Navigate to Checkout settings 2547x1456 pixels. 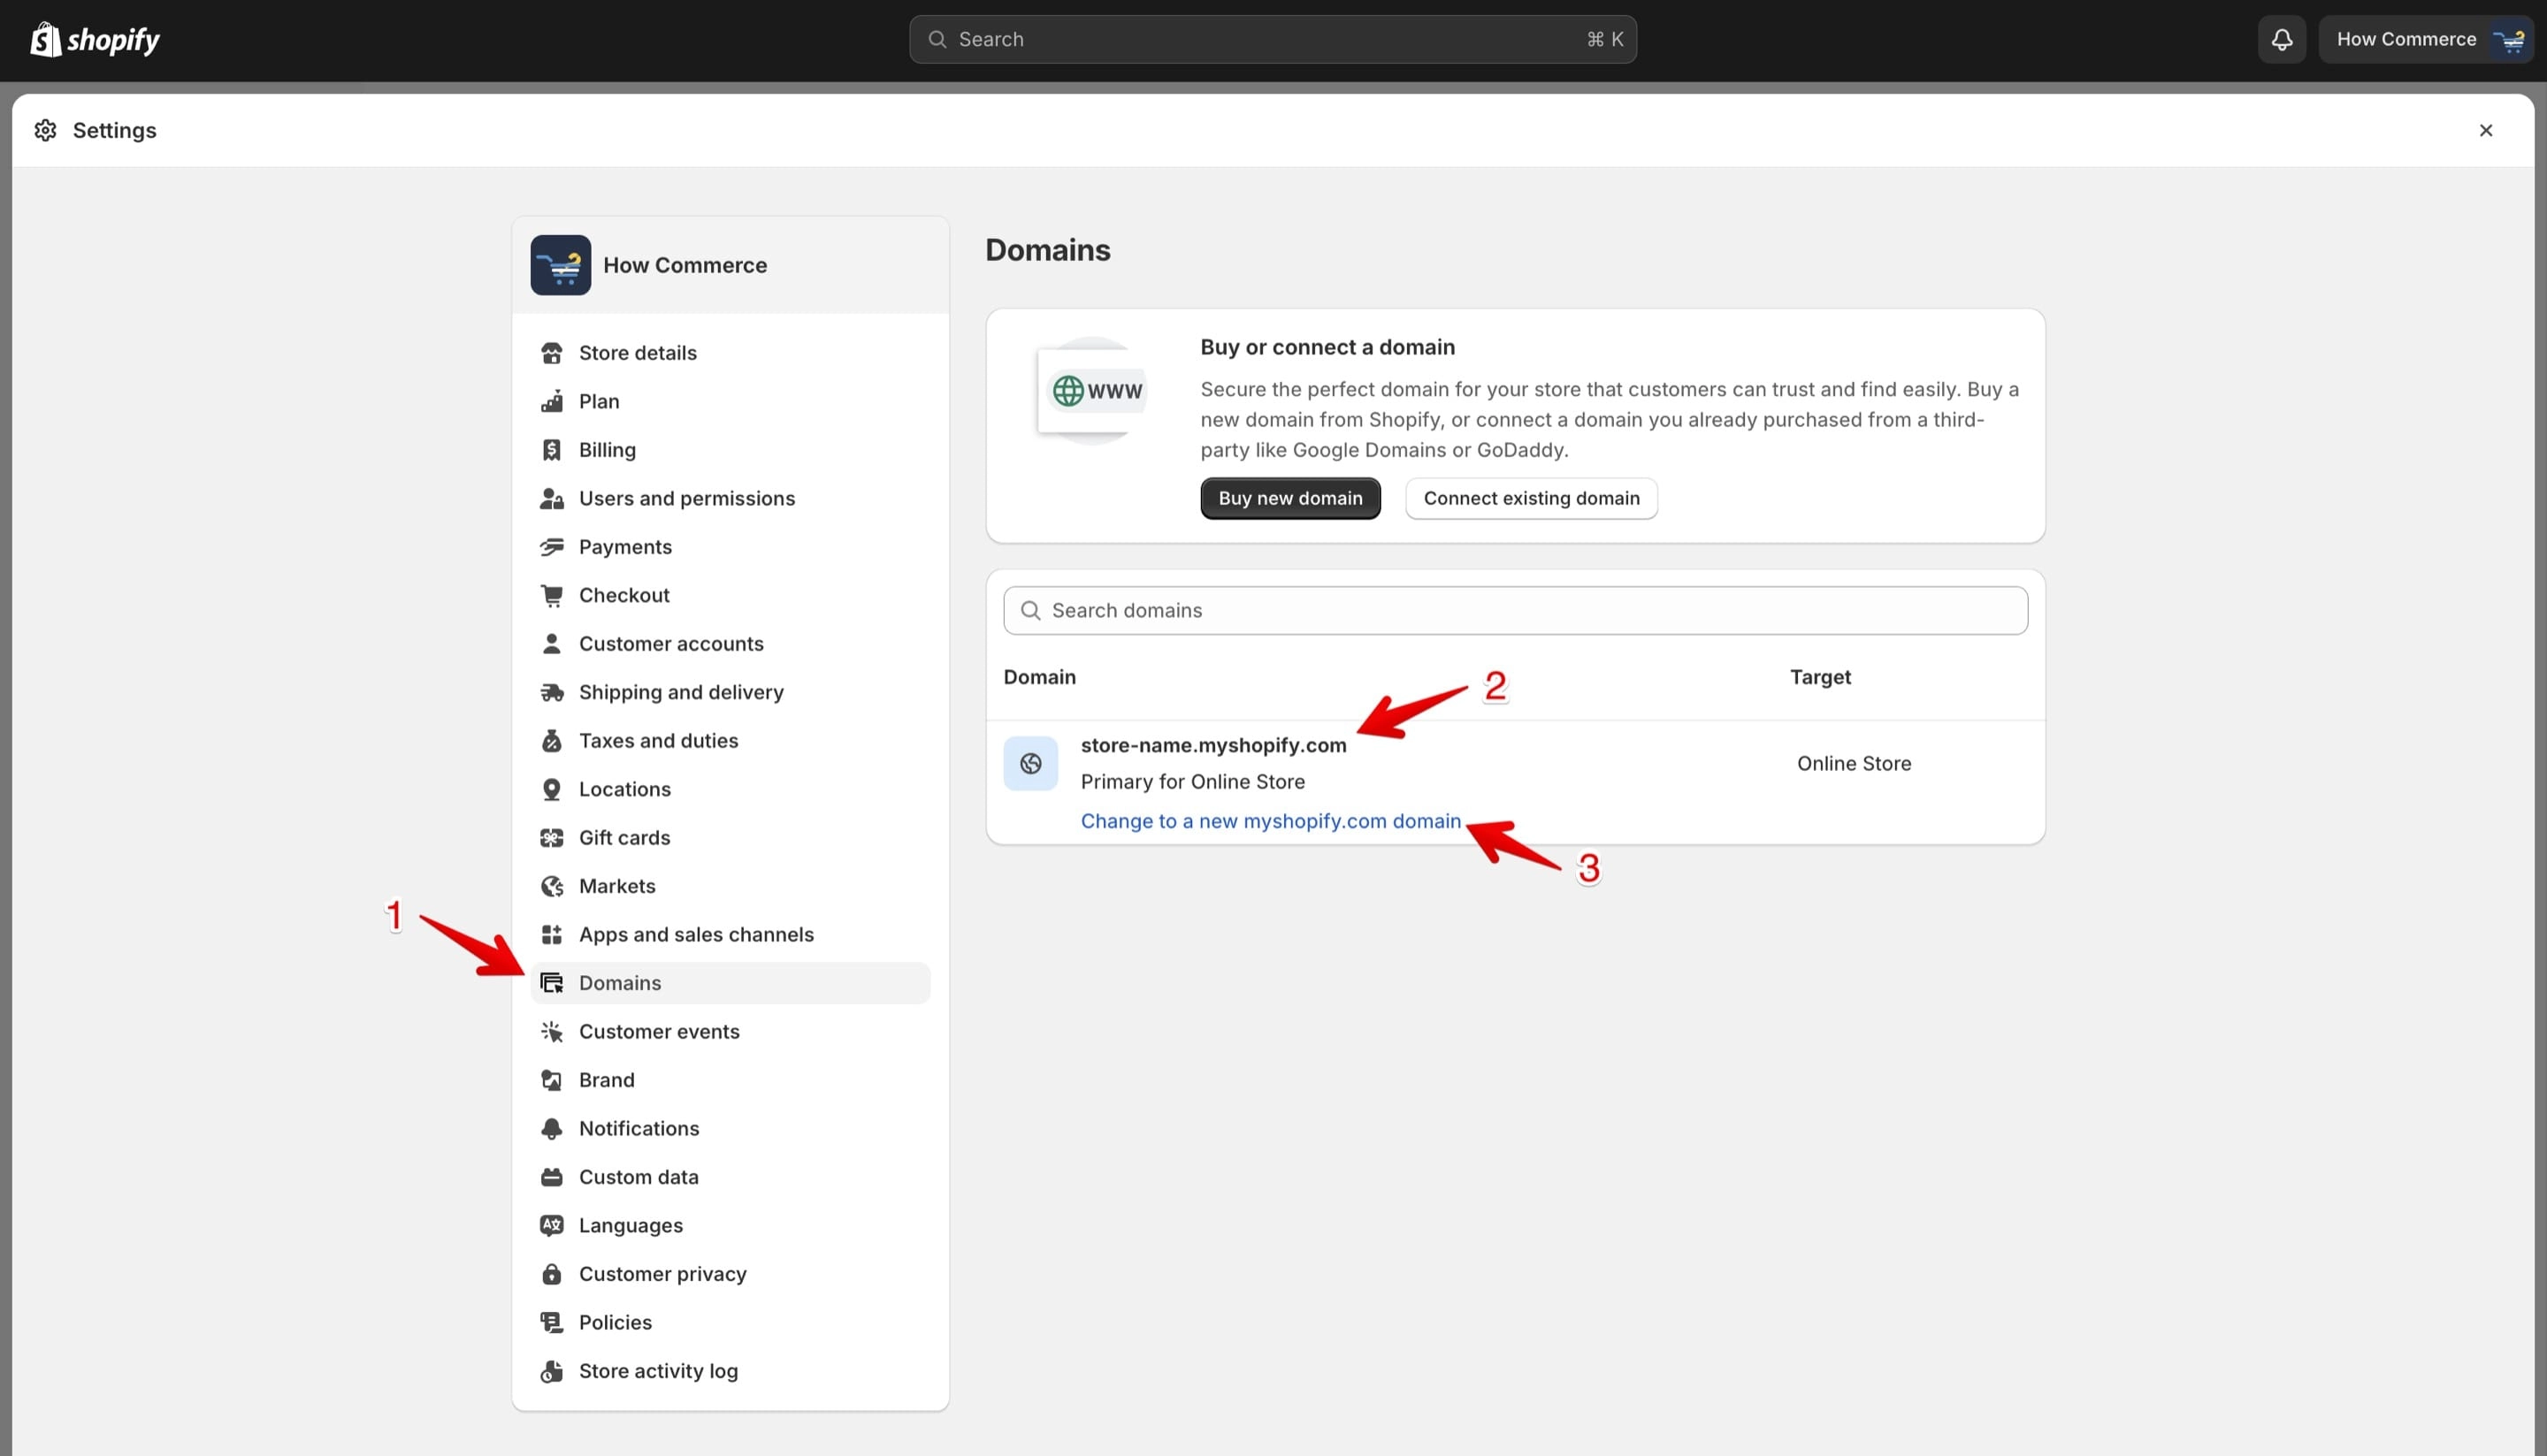(730, 595)
